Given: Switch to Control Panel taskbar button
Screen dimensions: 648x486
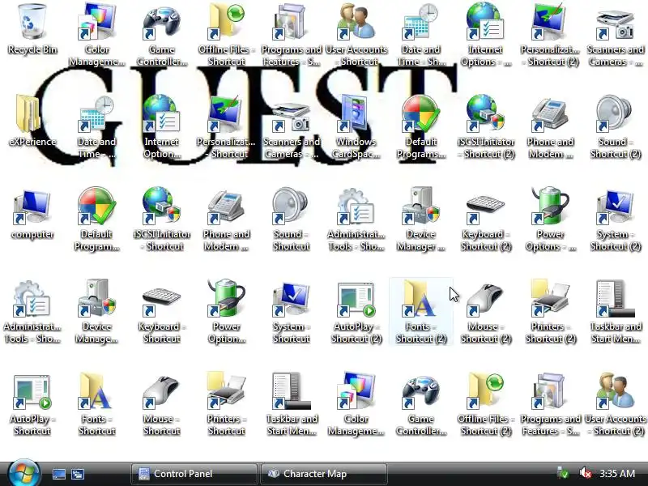Looking at the screenshot, I should pyautogui.click(x=194, y=474).
